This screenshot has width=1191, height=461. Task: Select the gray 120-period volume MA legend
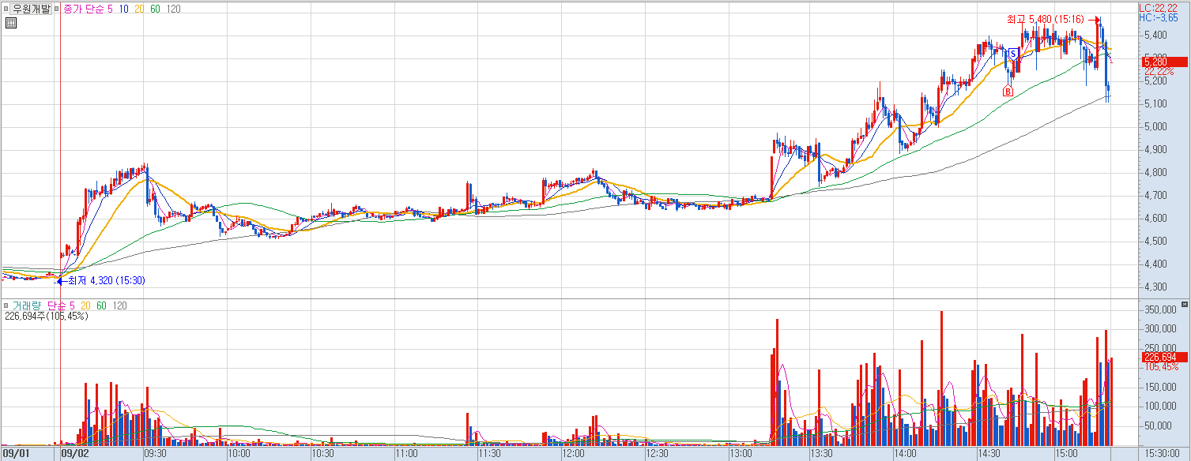click(119, 305)
